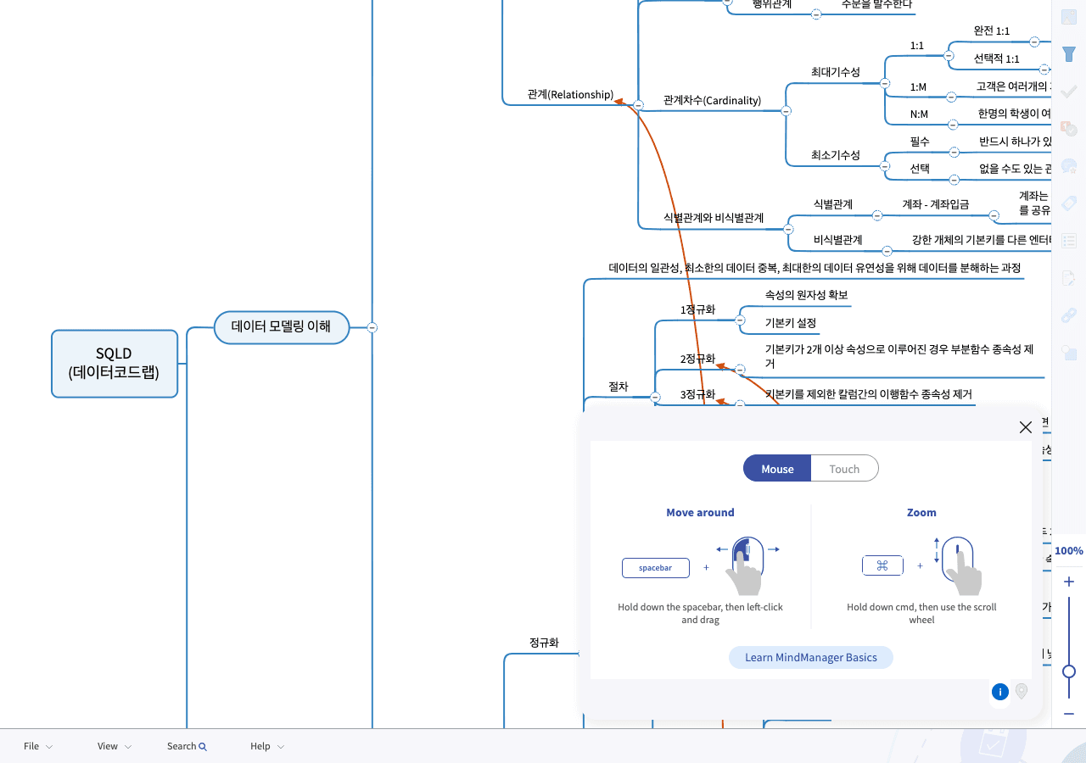Open the Comments panel
Viewport: 1086px width, 763px height.
click(1068, 166)
